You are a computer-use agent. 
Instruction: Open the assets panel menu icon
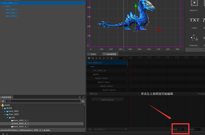[x=83, y=97]
